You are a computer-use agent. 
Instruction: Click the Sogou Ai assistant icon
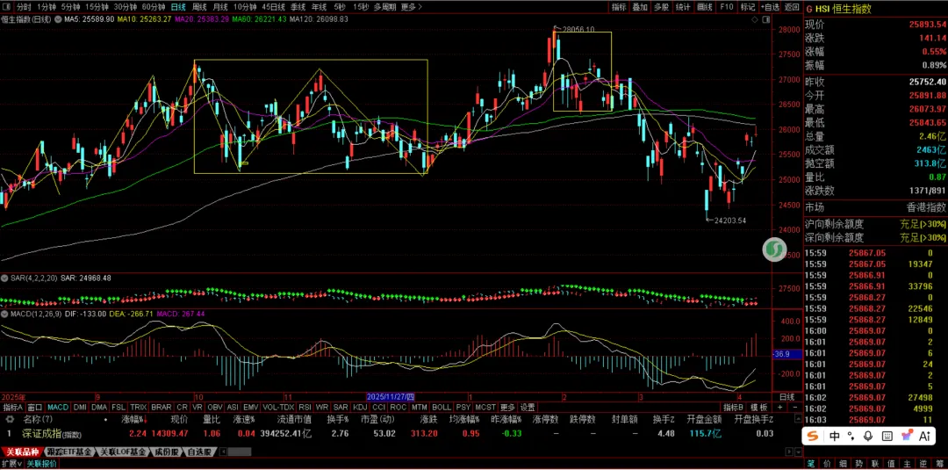[x=924, y=436]
